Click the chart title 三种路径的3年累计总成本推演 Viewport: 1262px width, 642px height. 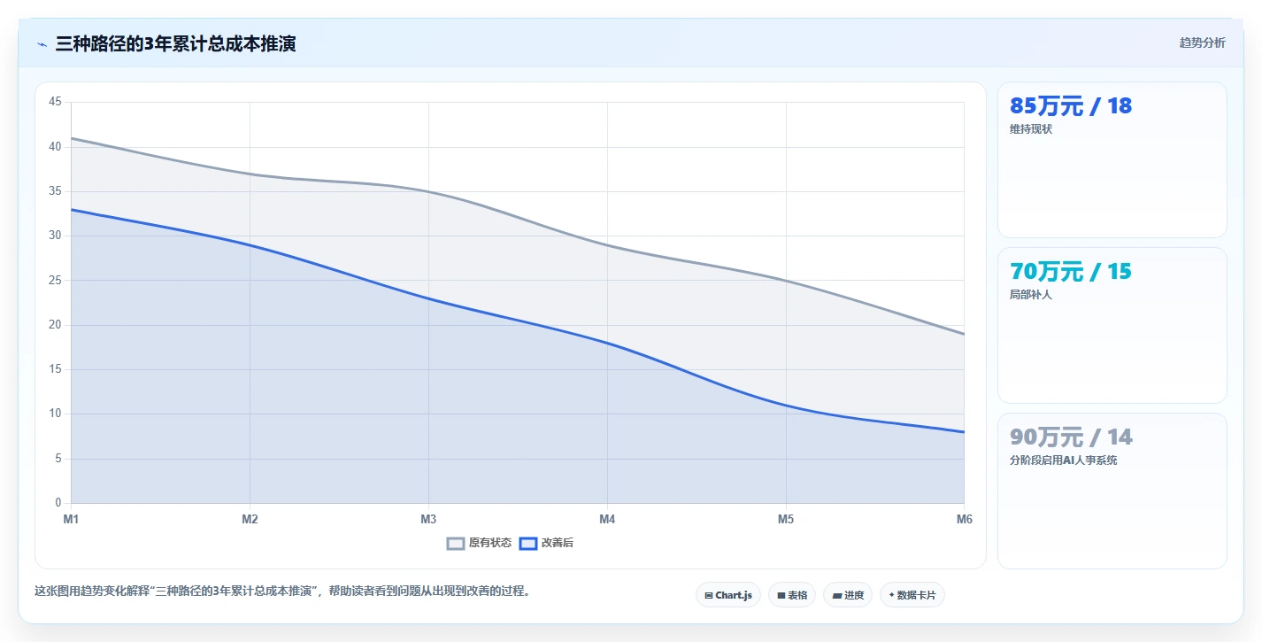(175, 44)
